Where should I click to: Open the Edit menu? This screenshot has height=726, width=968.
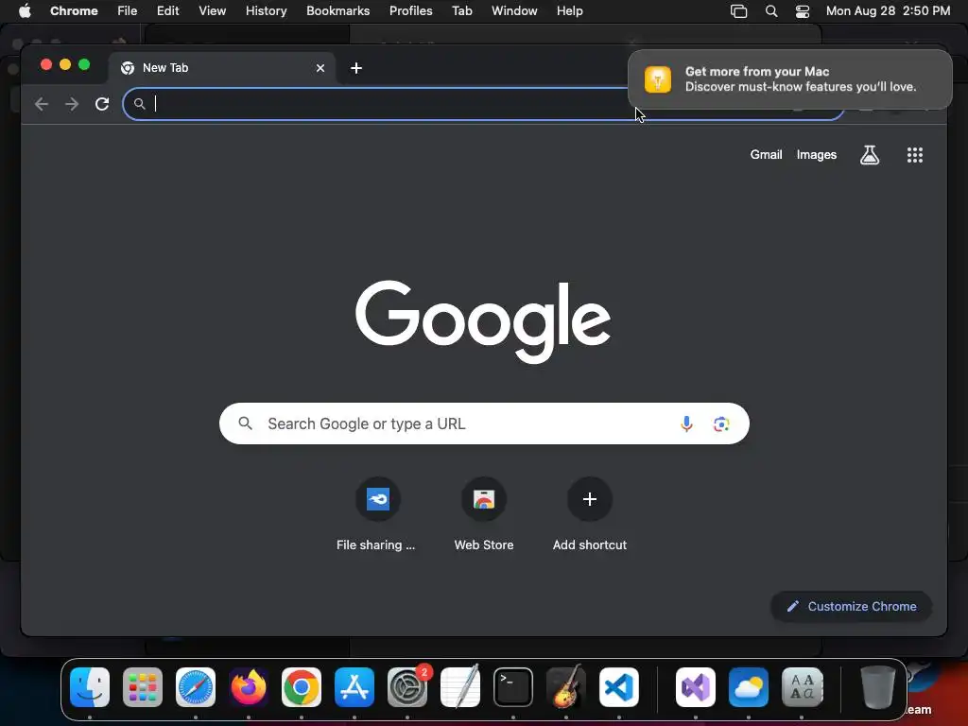point(168,10)
